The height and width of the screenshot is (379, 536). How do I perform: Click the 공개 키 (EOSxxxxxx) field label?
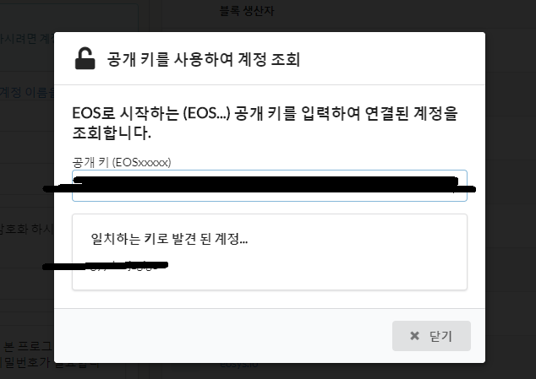122,162
